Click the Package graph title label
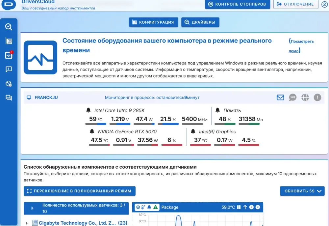 point(170,207)
